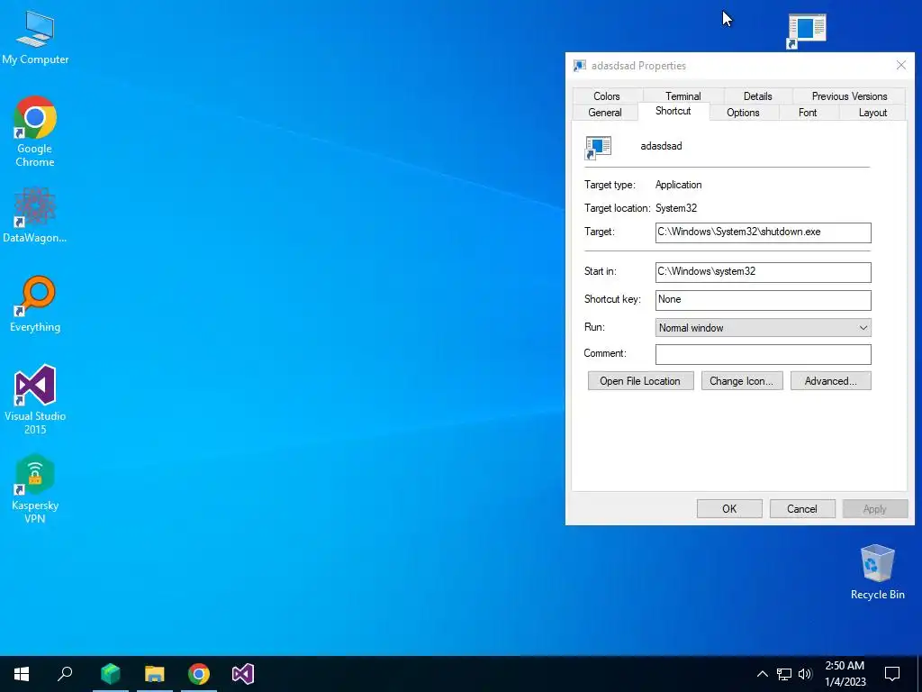Select the DataWagon desktop shortcut
Viewport: 922px width, 692px height.
[35, 214]
